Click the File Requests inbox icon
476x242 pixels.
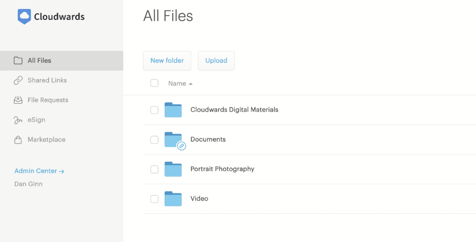(x=18, y=100)
